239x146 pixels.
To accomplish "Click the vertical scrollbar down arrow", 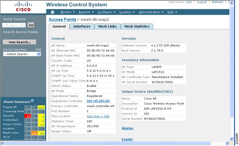I will pos(232,139).
